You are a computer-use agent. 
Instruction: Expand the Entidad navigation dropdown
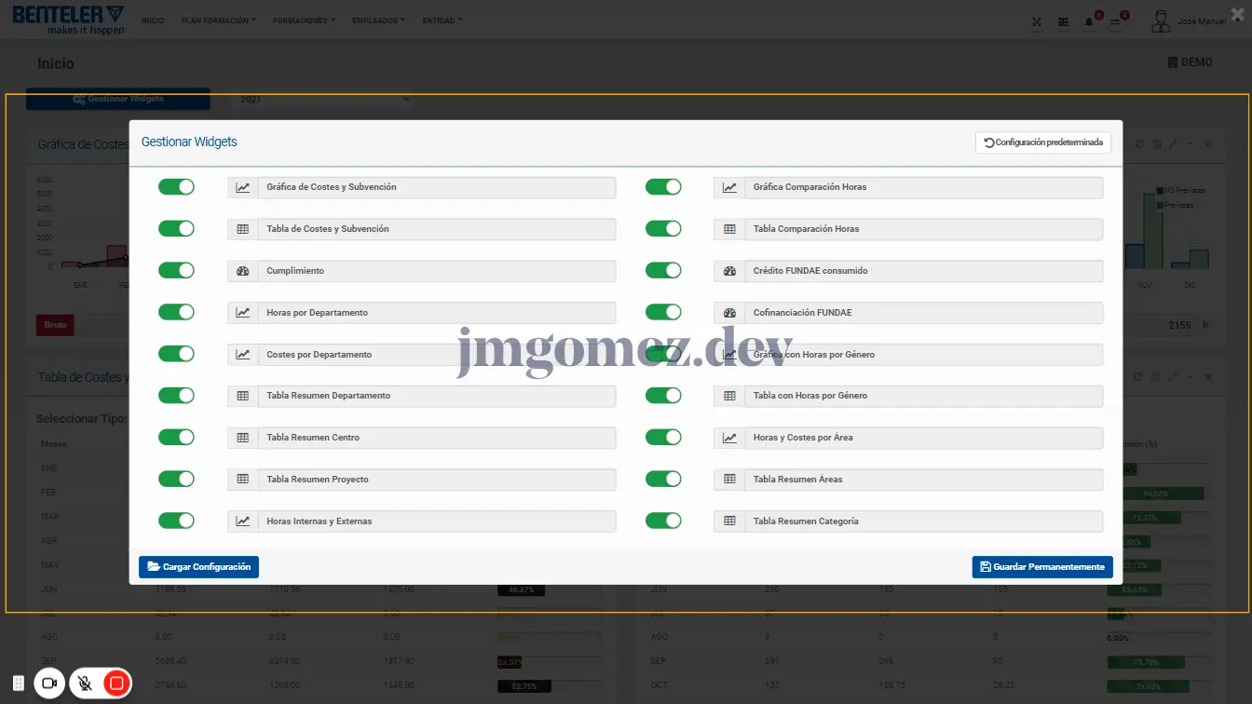(x=442, y=20)
